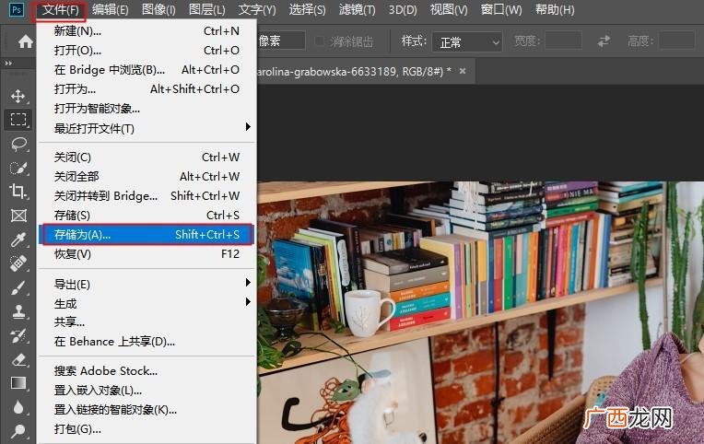Choose 在 Bridge 中浏览(B)...
This screenshot has width=704, height=444.
(147, 70)
